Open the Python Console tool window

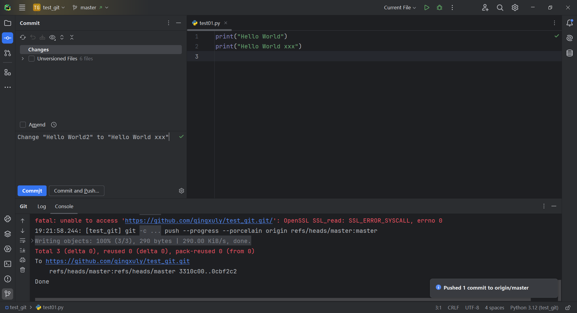click(x=8, y=219)
